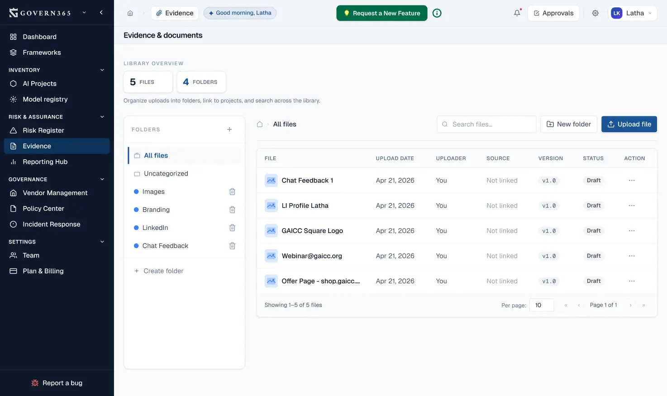Click the Upload file button

click(x=629, y=124)
